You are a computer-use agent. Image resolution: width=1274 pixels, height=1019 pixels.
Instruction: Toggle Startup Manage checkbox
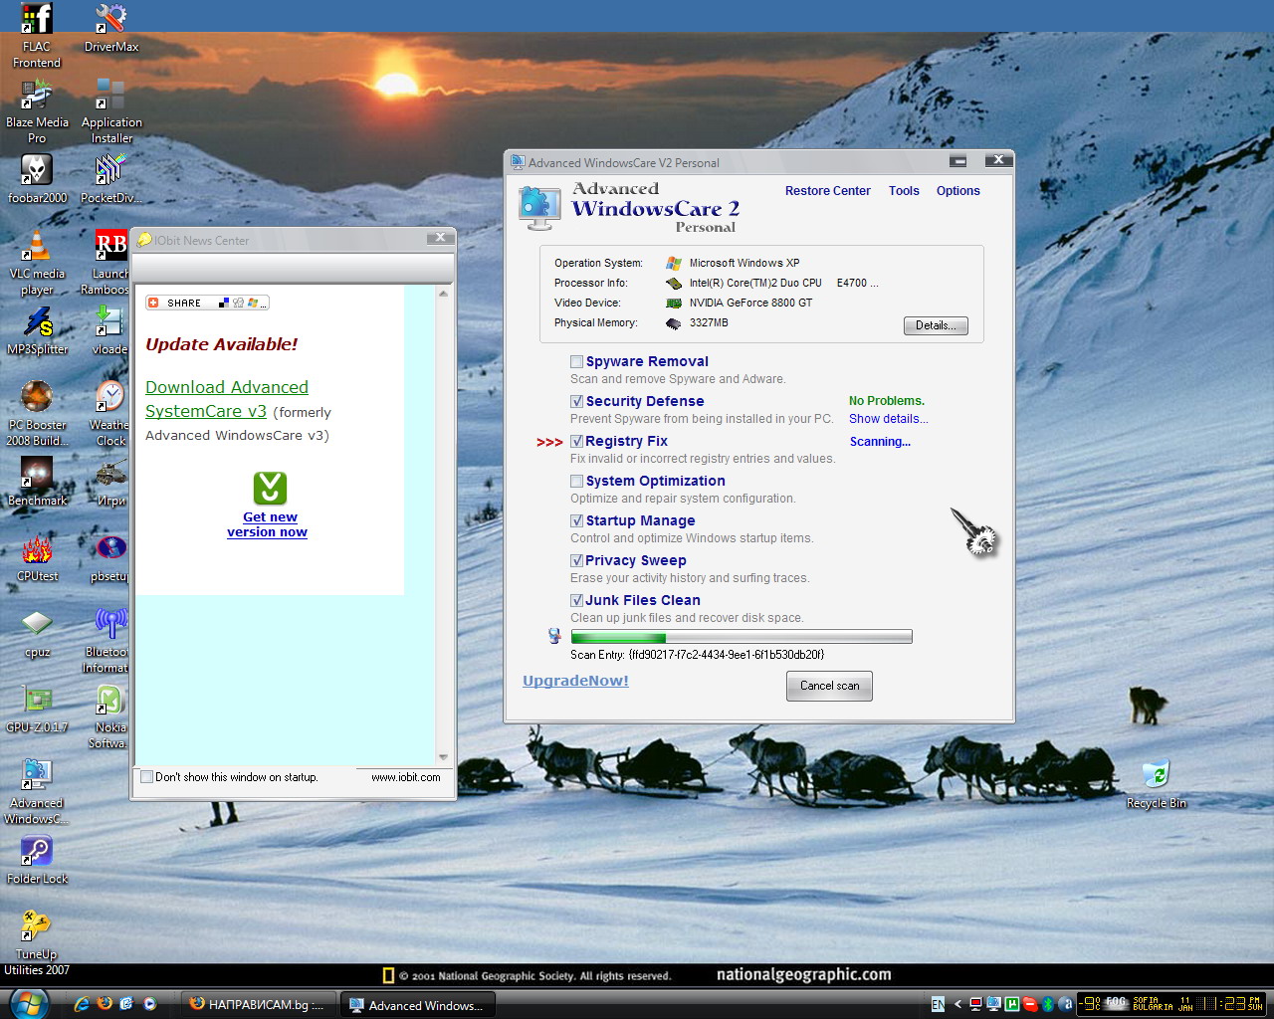click(576, 520)
